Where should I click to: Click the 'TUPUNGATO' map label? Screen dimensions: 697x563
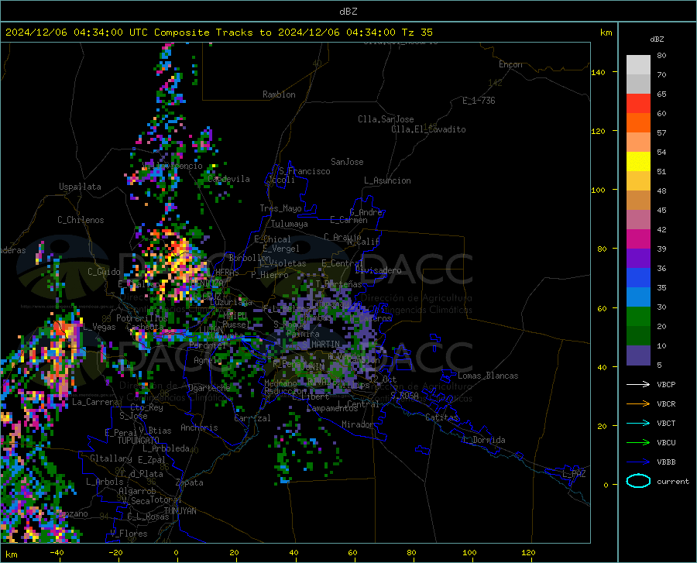138,441
